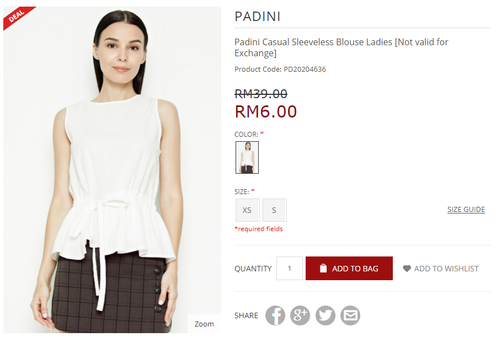Share the blouse on Facebook
This screenshot has height=337, width=496.
click(x=275, y=315)
